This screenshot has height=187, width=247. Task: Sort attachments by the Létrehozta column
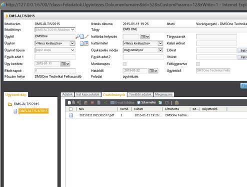click(176, 109)
